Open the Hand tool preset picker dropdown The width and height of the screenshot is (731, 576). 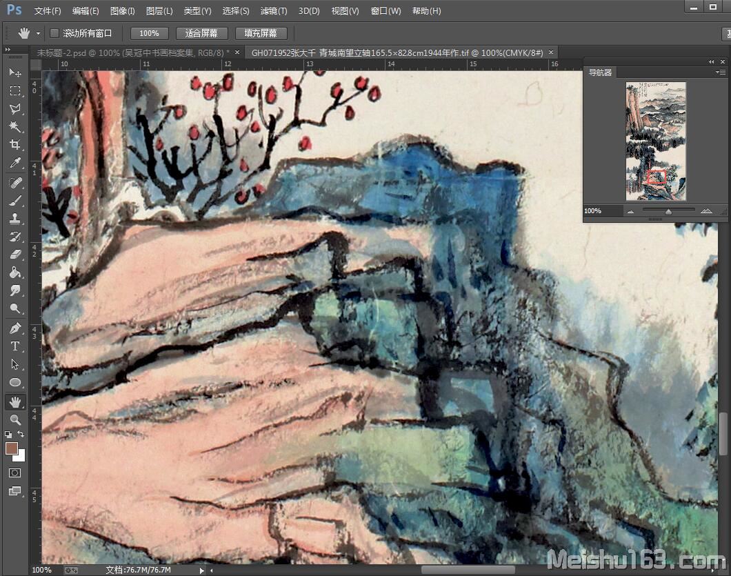pos(38,34)
